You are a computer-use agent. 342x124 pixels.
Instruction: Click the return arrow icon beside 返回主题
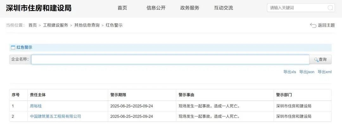click(x=313, y=26)
